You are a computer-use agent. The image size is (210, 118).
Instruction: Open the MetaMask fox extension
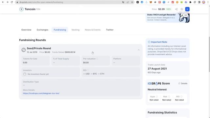click(151, 2)
